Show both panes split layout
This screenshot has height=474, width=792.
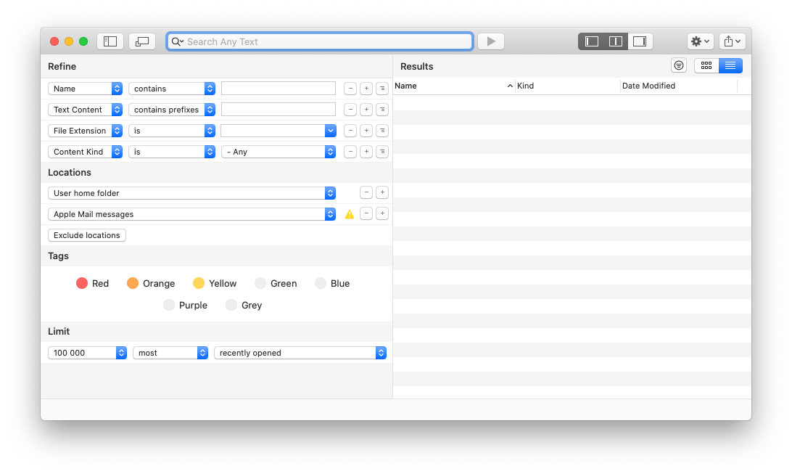coord(616,41)
